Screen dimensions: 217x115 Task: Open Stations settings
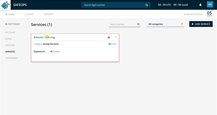10,45
